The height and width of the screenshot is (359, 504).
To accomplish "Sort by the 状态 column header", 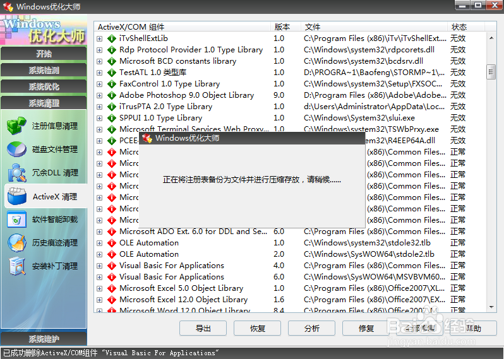I will [x=465, y=26].
